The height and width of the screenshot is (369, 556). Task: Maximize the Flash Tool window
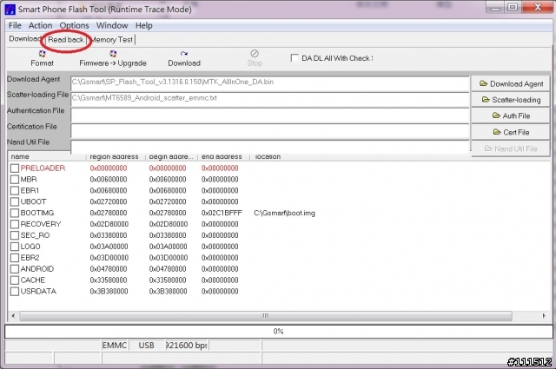click(513, 7)
